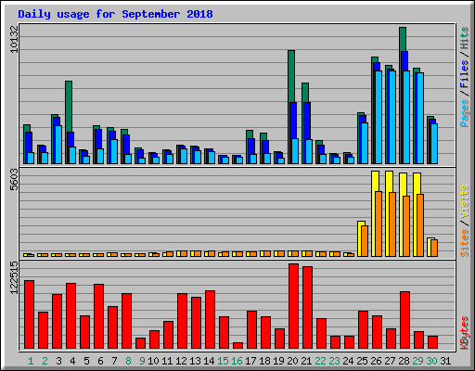Click the cyan Pages bar for day 26
Screen dimensions: 475x371
point(379,118)
